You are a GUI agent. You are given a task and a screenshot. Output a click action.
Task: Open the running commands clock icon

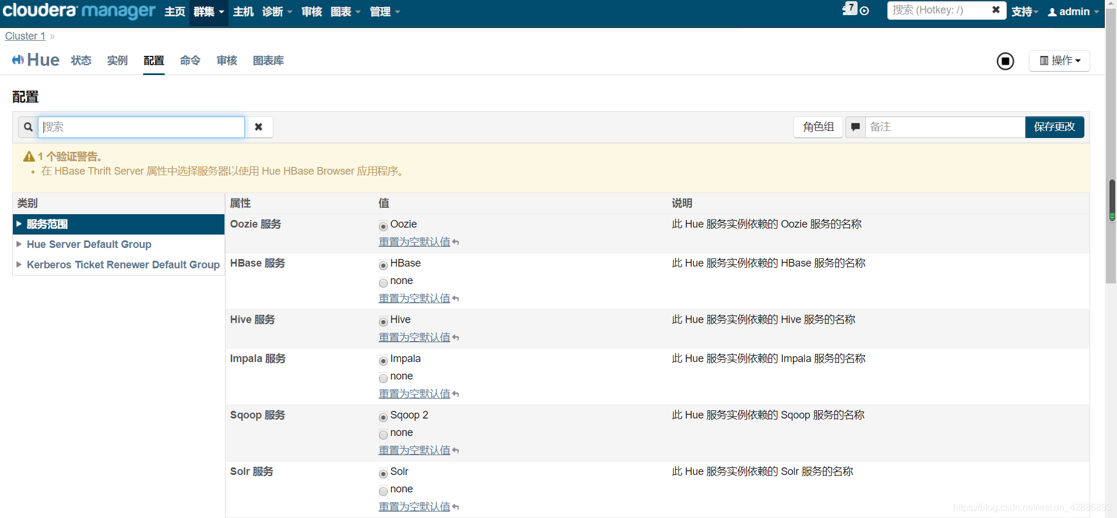(865, 11)
